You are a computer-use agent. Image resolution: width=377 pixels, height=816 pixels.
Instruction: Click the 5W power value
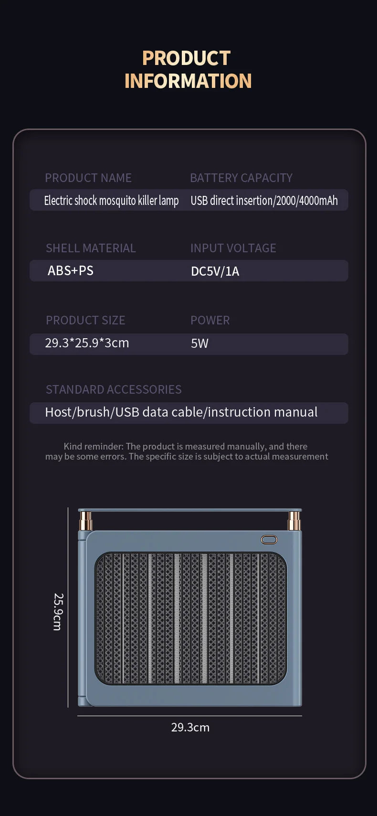[199, 344]
